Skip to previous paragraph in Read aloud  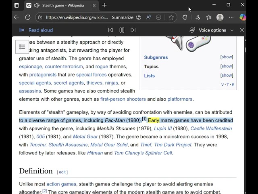(110, 30)
